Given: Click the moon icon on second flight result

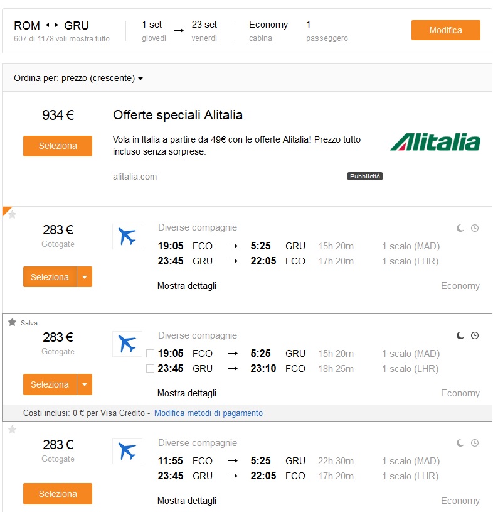Looking at the screenshot, I should [460, 335].
